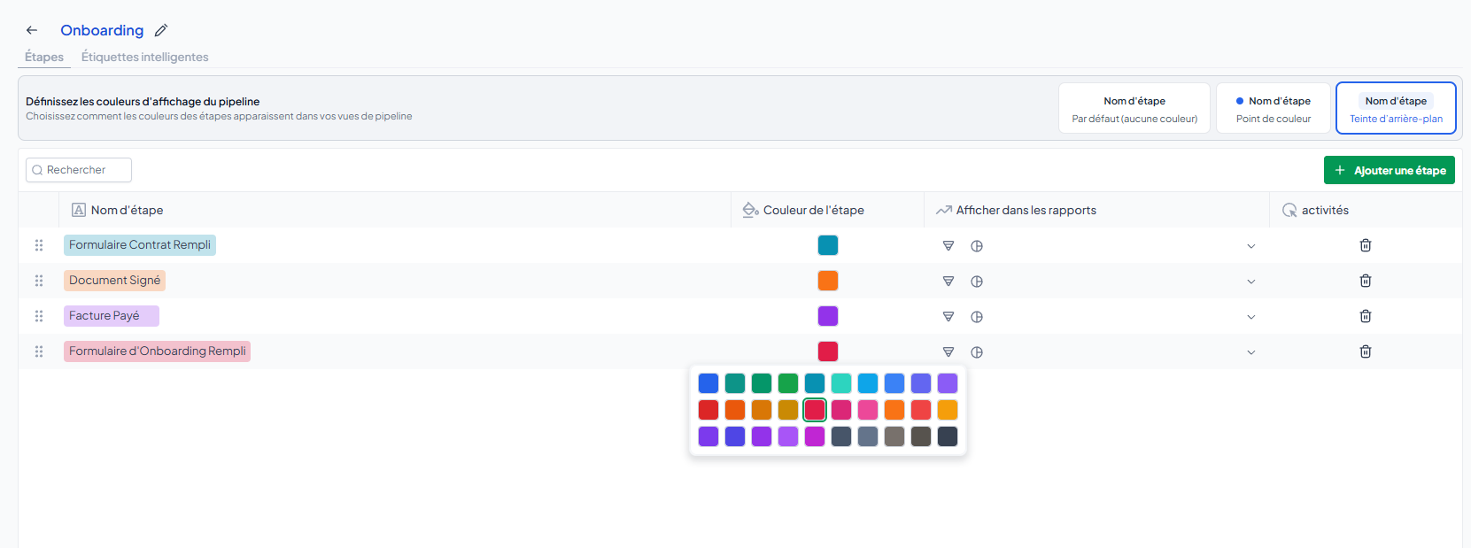Delete the Formulaire d'Onboarding Rempli stage
1471x548 pixels.
click(x=1366, y=351)
